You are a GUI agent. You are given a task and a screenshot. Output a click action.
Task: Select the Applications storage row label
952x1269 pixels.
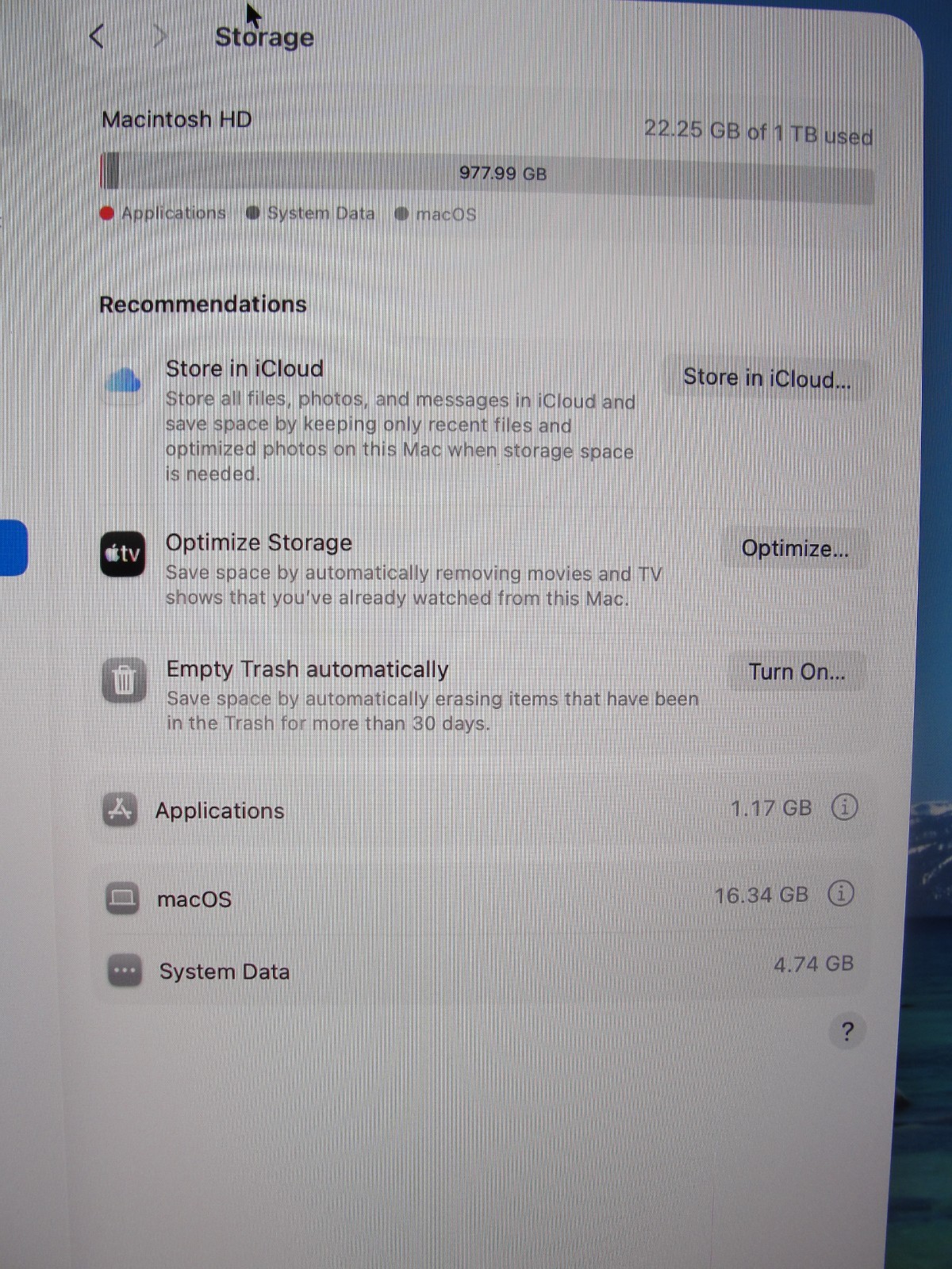220,811
